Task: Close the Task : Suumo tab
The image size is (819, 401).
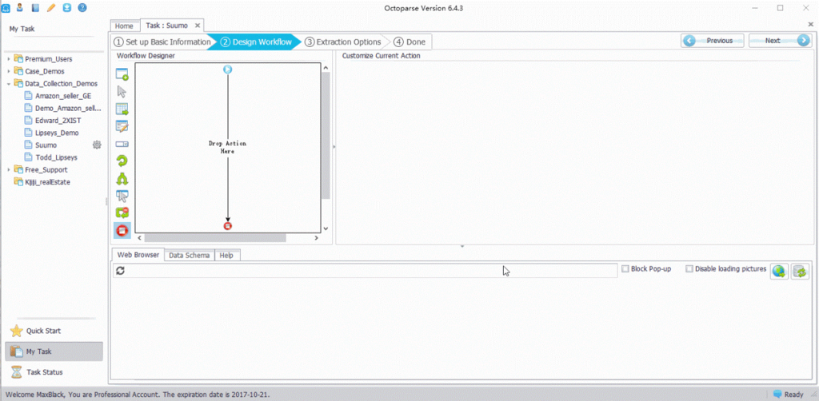Action: pos(198,25)
